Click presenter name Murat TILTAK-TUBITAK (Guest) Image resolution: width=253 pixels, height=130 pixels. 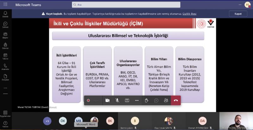coord(33,107)
